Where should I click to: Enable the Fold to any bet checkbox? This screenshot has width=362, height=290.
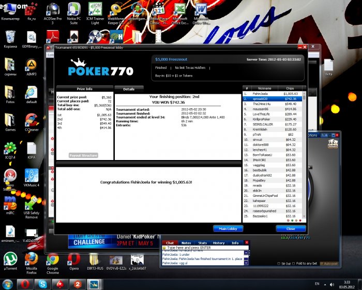click(293, 264)
